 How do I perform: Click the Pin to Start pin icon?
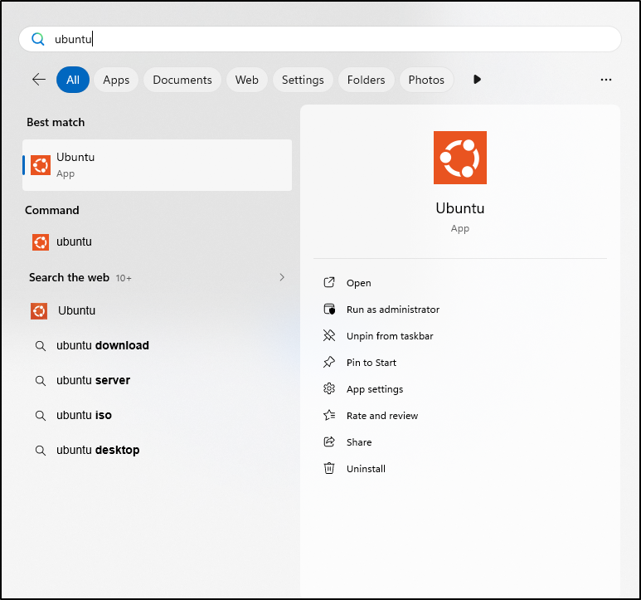(x=329, y=363)
